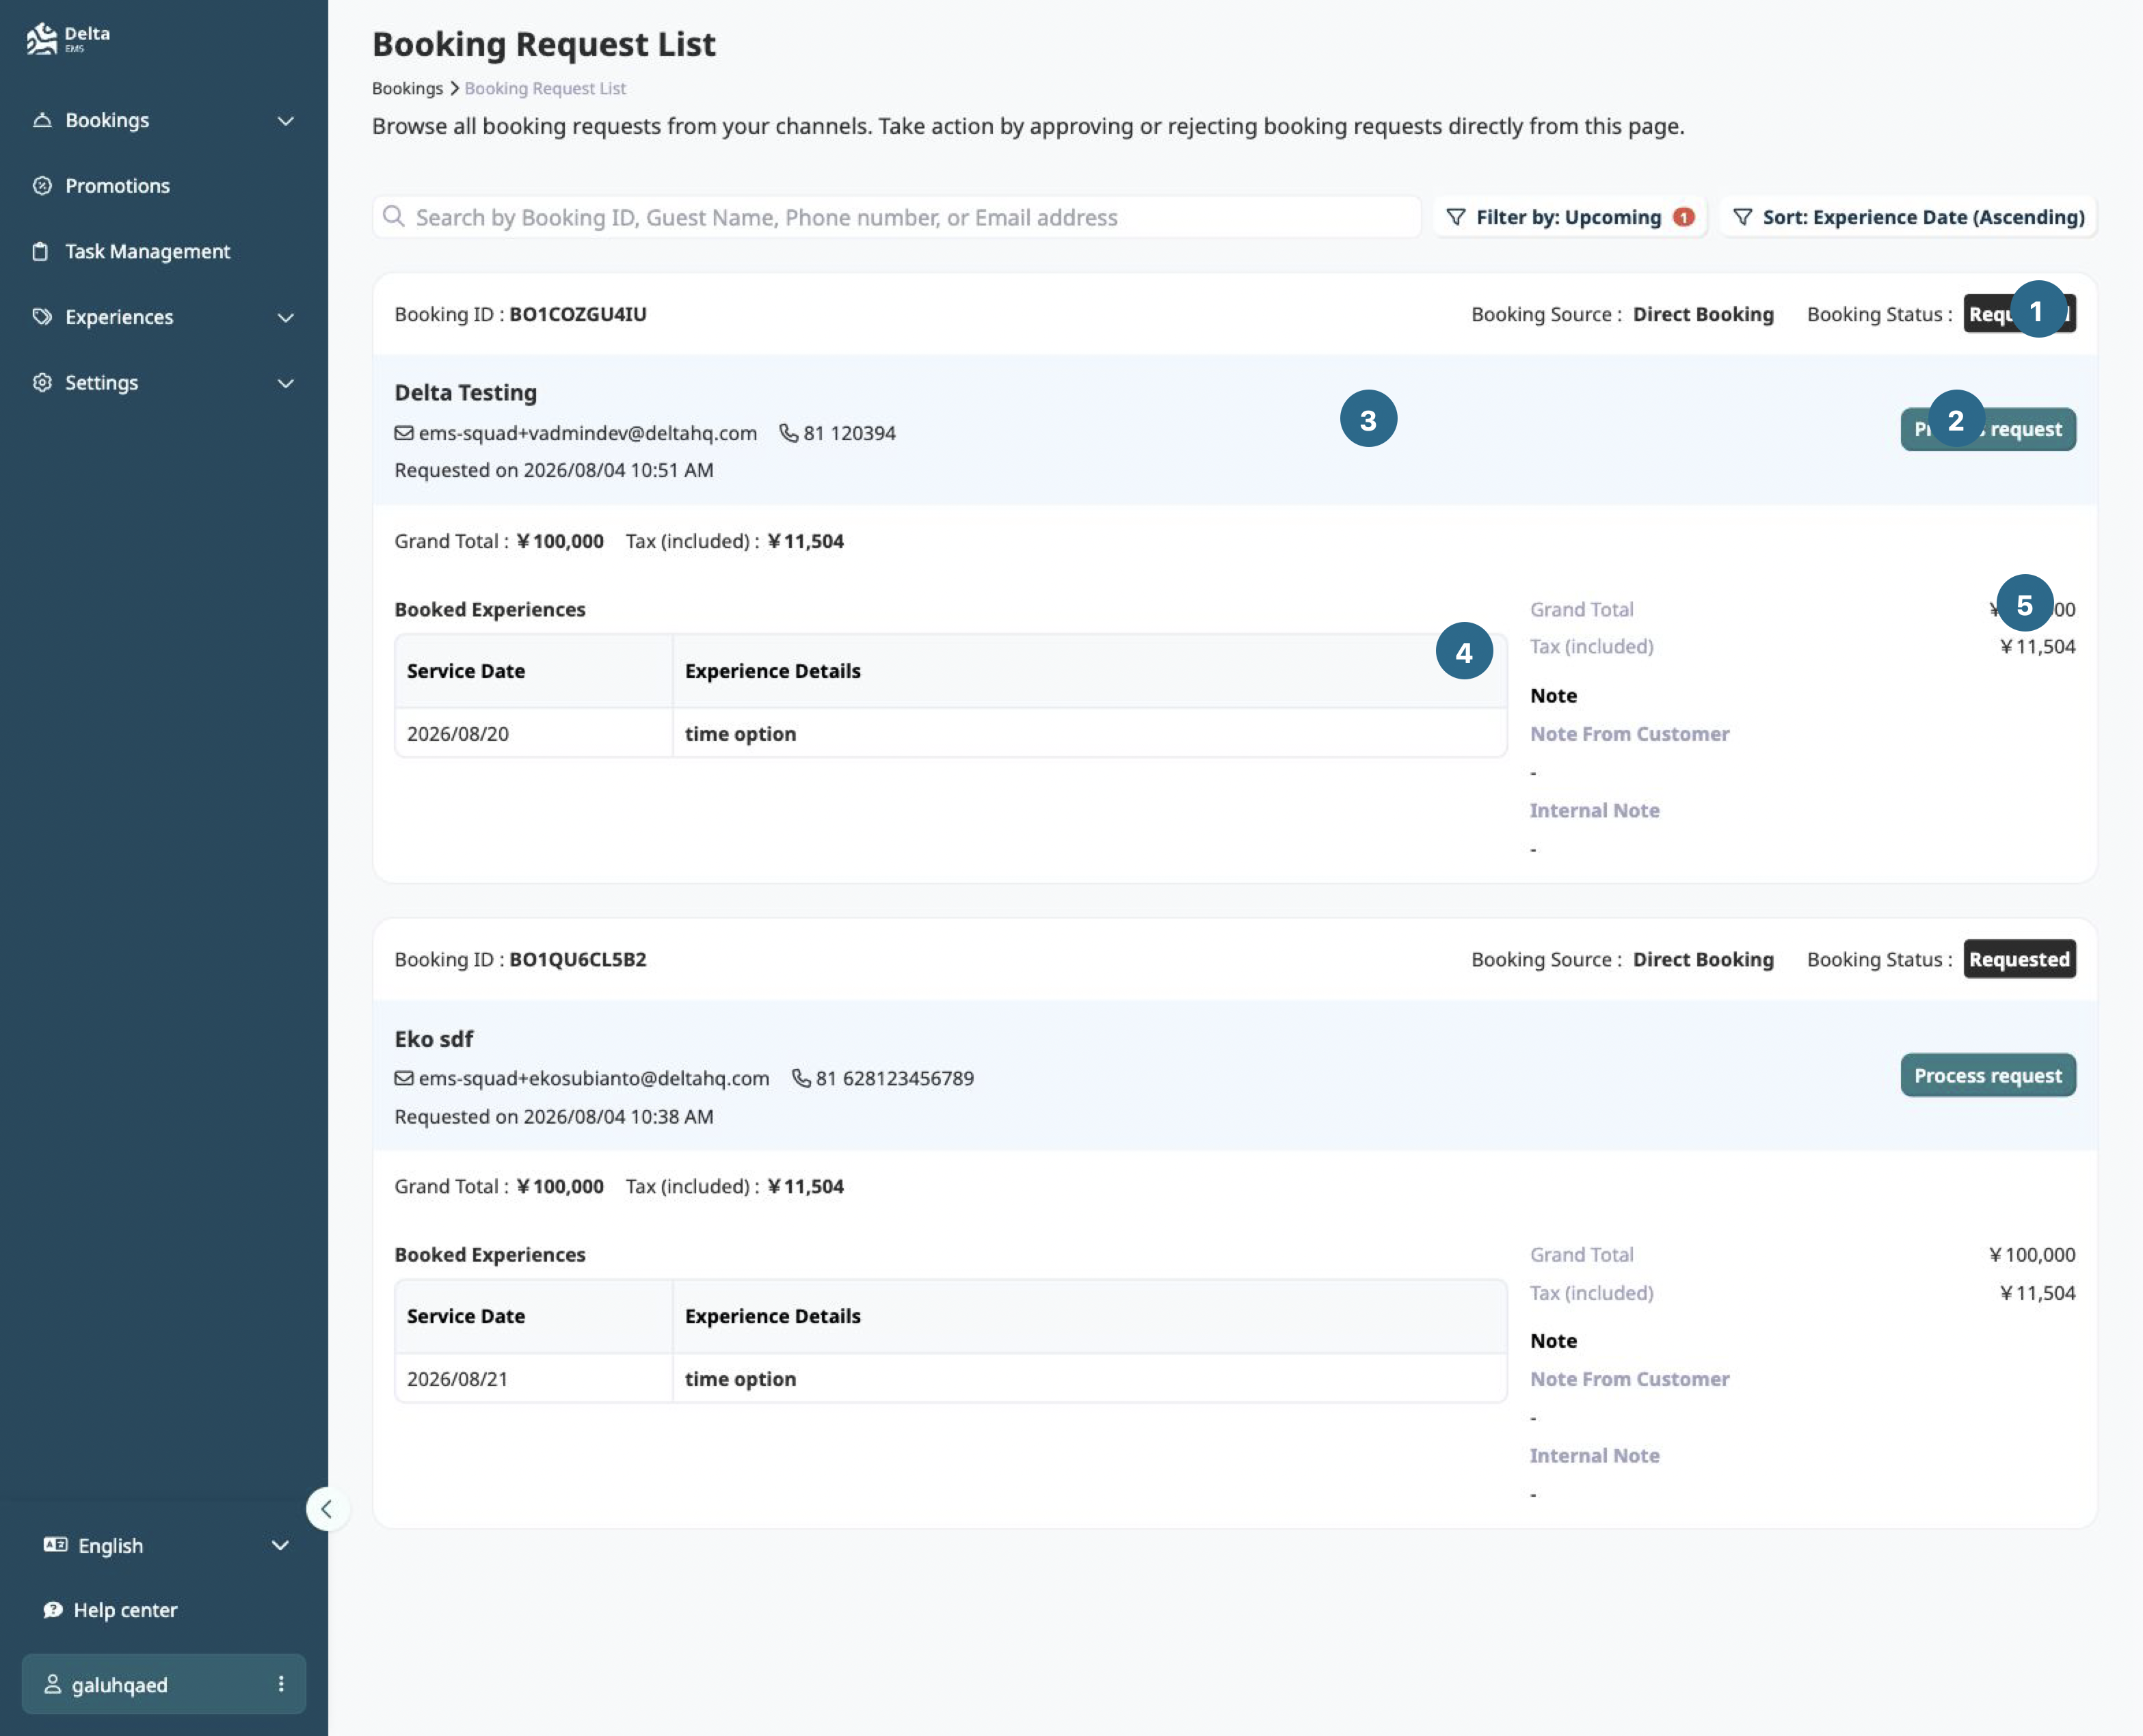Screen dimensions: 2143x1736
Task: Open the English language dropdown
Action: click(x=165, y=1545)
